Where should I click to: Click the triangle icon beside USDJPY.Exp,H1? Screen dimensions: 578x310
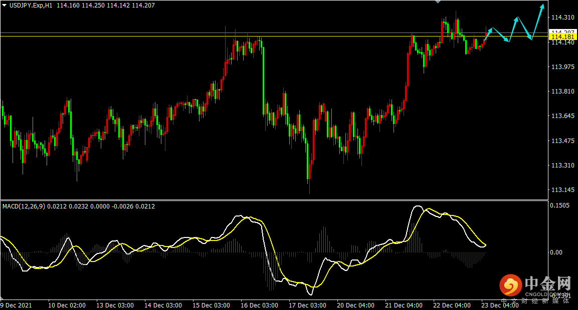tap(5, 5)
